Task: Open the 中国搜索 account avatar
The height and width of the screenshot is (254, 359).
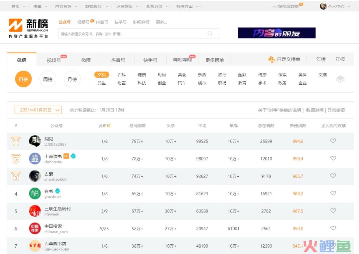Action: [x=35, y=228]
